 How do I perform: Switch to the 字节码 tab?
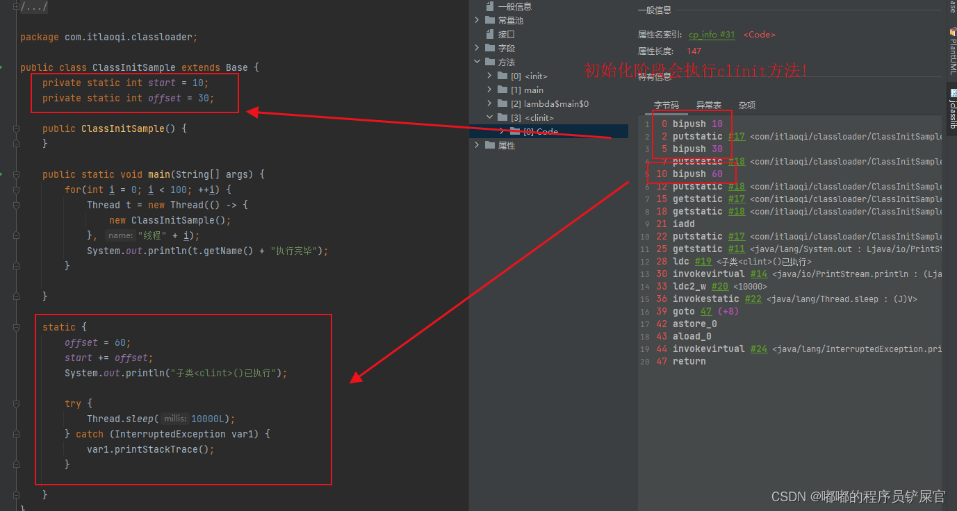pyautogui.click(x=666, y=105)
